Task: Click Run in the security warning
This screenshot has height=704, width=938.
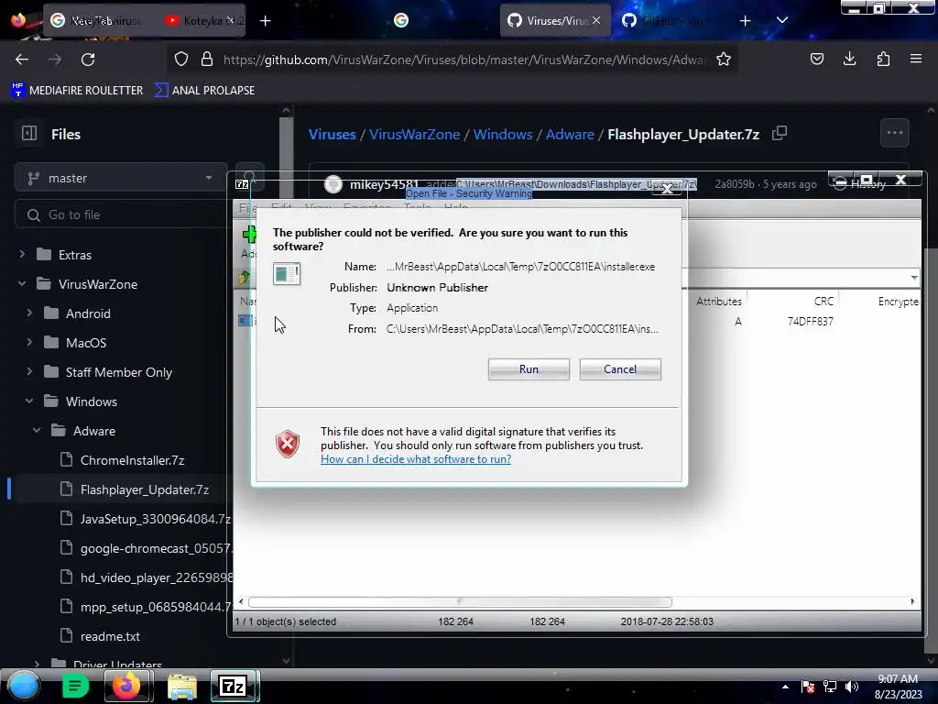Action: 529,369
